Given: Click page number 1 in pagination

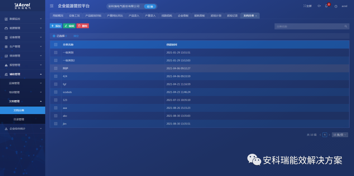Looking at the screenshot, I should (x=324, y=135).
